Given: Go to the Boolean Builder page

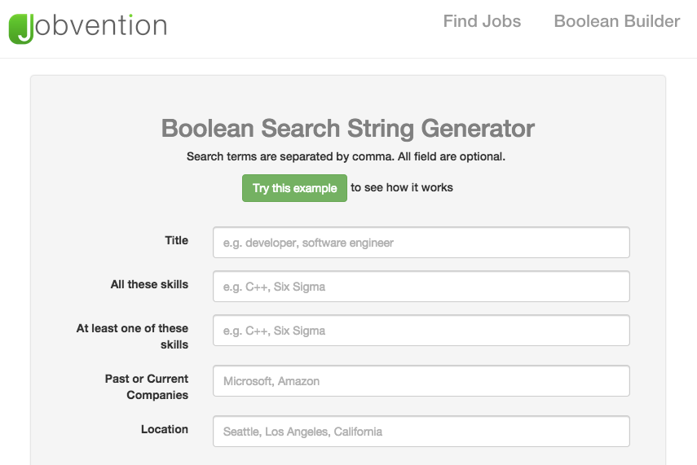Looking at the screenshot, I should pos(616,21).
